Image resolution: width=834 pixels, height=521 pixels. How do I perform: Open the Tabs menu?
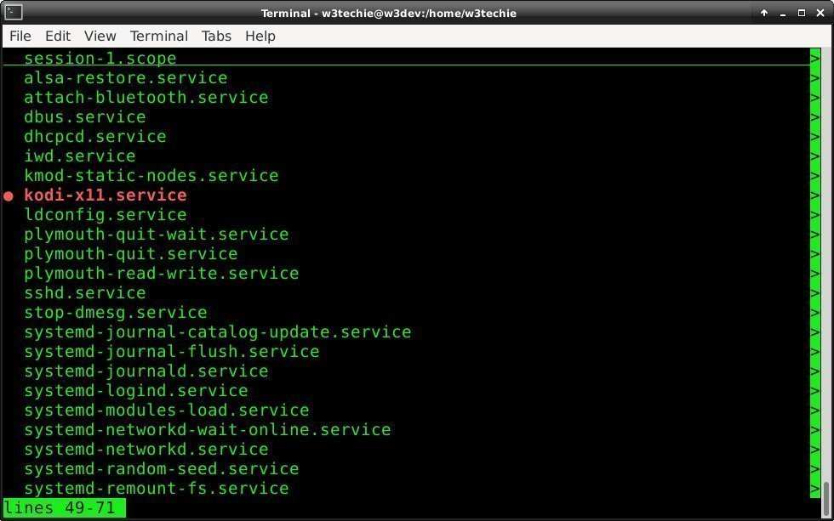point(215,36)
